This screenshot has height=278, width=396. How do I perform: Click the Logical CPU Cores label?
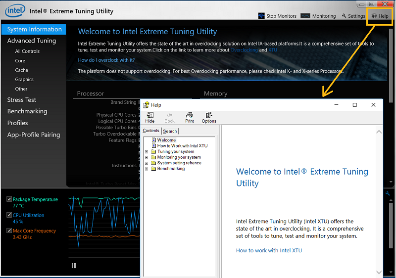click(x=117, y=121)
